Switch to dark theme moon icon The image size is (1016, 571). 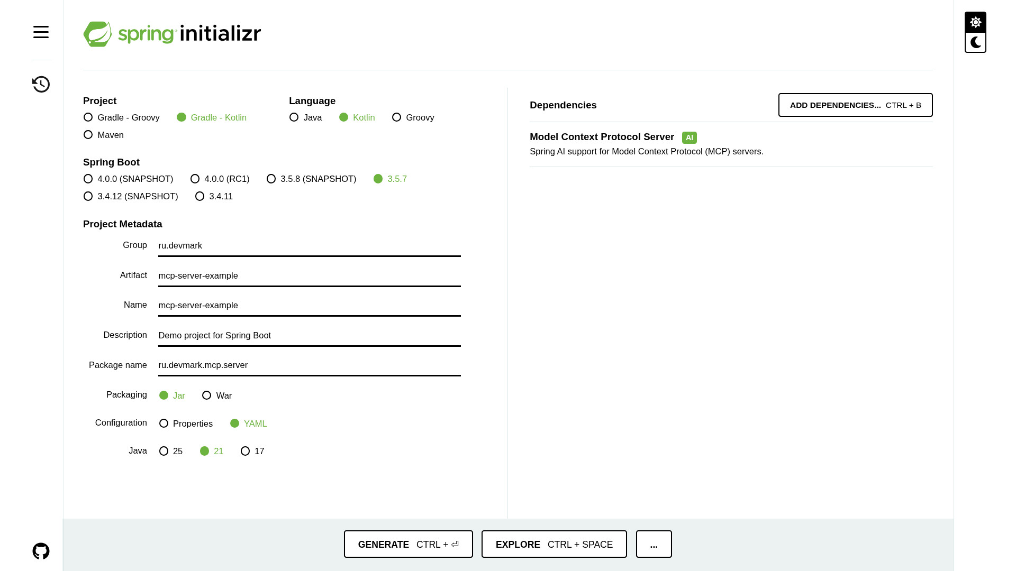[x=975, y=42]
